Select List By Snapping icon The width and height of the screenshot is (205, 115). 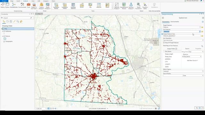click(18, 21)
